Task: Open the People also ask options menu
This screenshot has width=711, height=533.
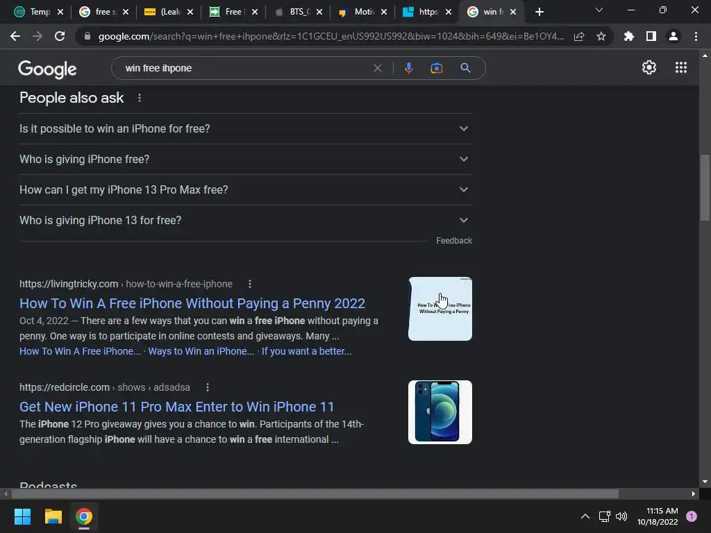Action: tap(139, 98)
